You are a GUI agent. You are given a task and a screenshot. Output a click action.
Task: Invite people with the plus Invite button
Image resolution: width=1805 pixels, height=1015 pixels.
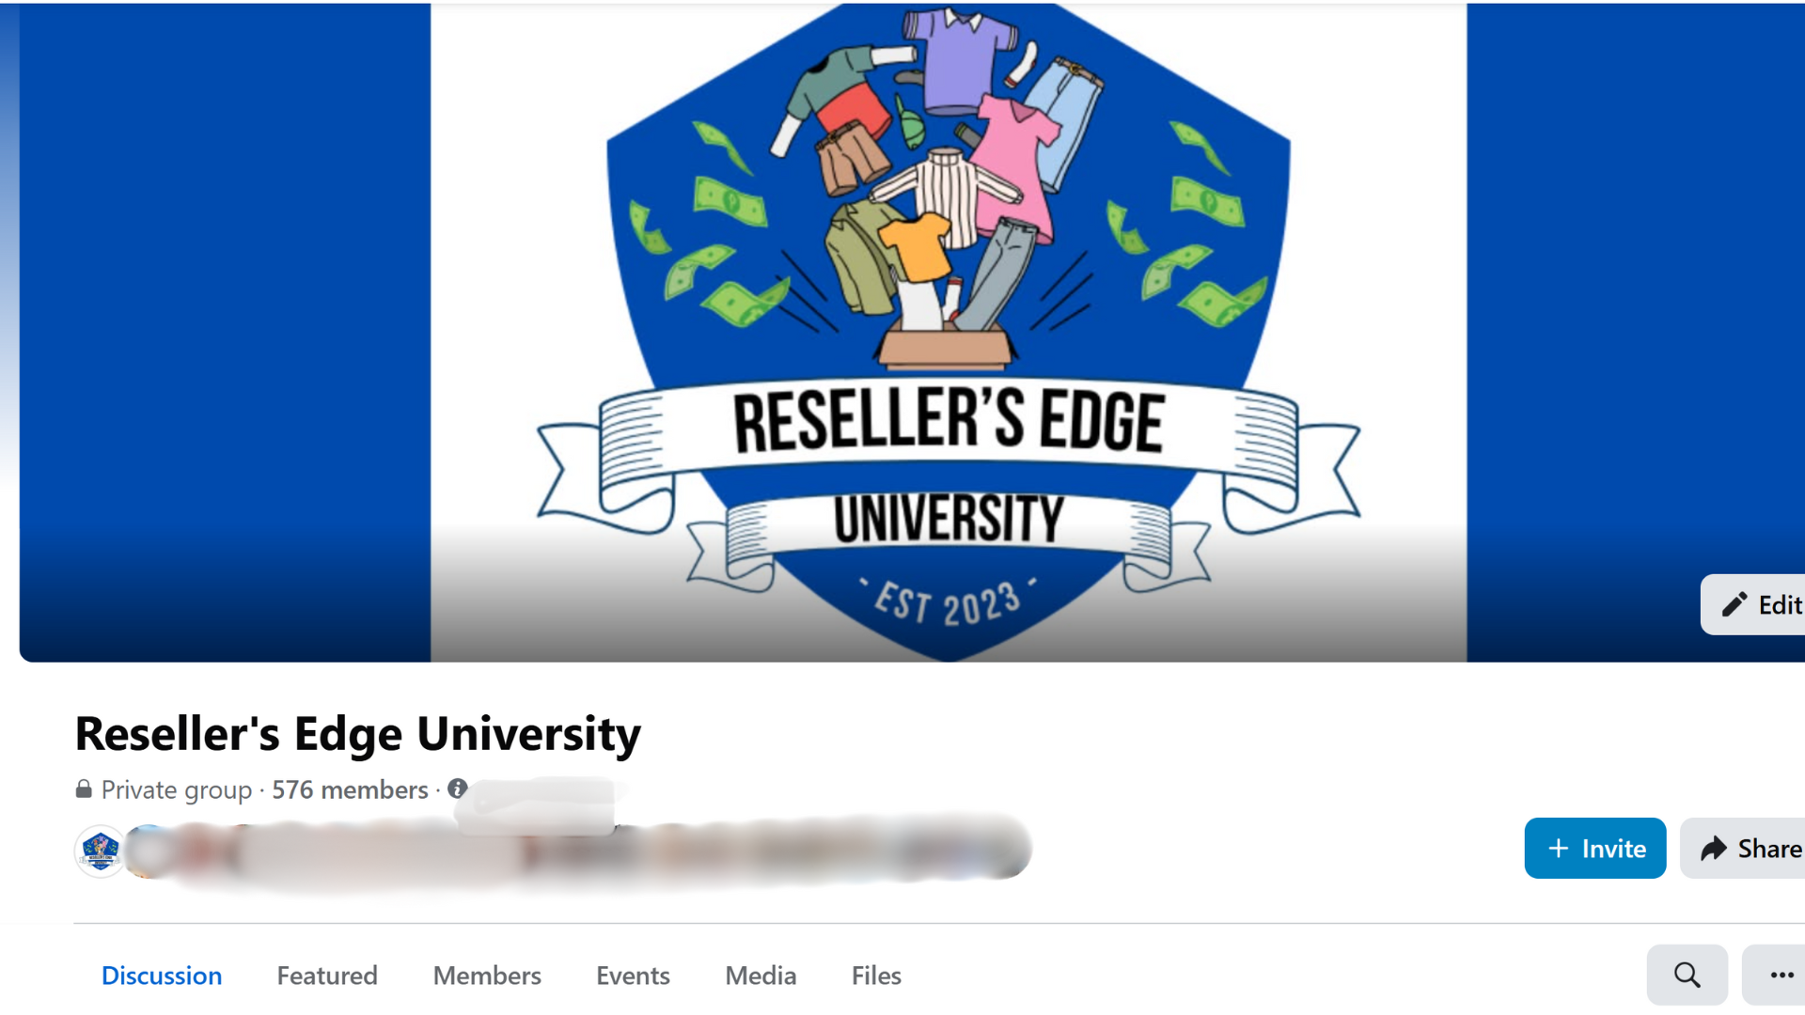(1594, 848)
